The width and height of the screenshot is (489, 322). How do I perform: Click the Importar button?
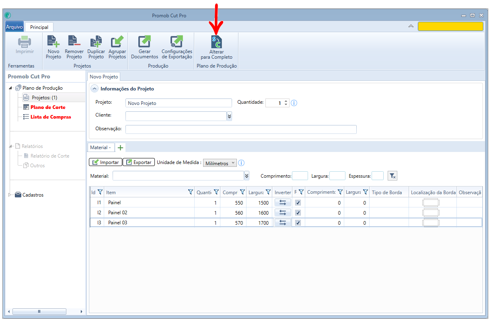(105, 162)
